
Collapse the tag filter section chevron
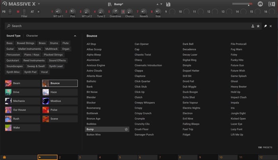(75, 36)
